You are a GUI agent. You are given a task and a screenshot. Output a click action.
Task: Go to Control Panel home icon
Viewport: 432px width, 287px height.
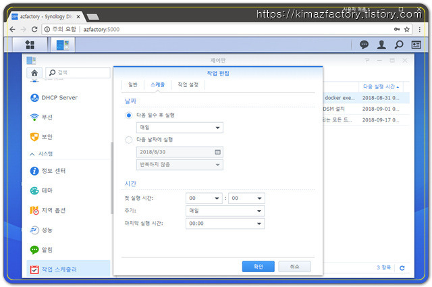click(34, 73)
